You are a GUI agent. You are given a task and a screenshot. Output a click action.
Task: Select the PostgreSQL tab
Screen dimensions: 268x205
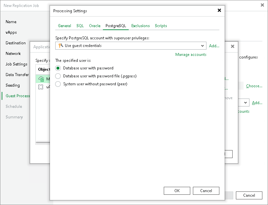click(116, 26)
